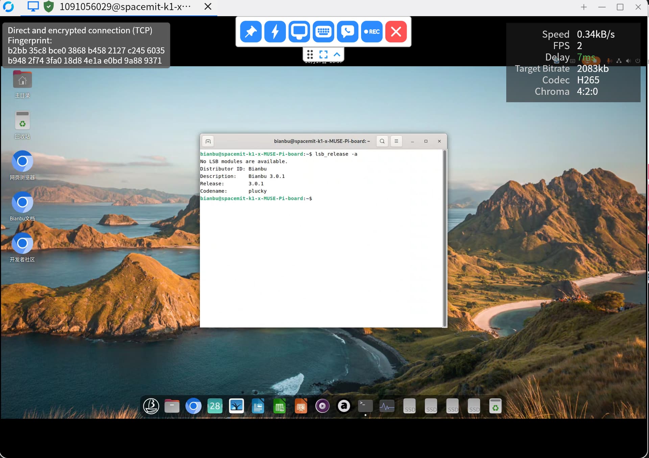Viewport: 649px width, 458px height.
Task: Toggle fullscreen mode in the remote toolbar
Action: coord(323,54)
